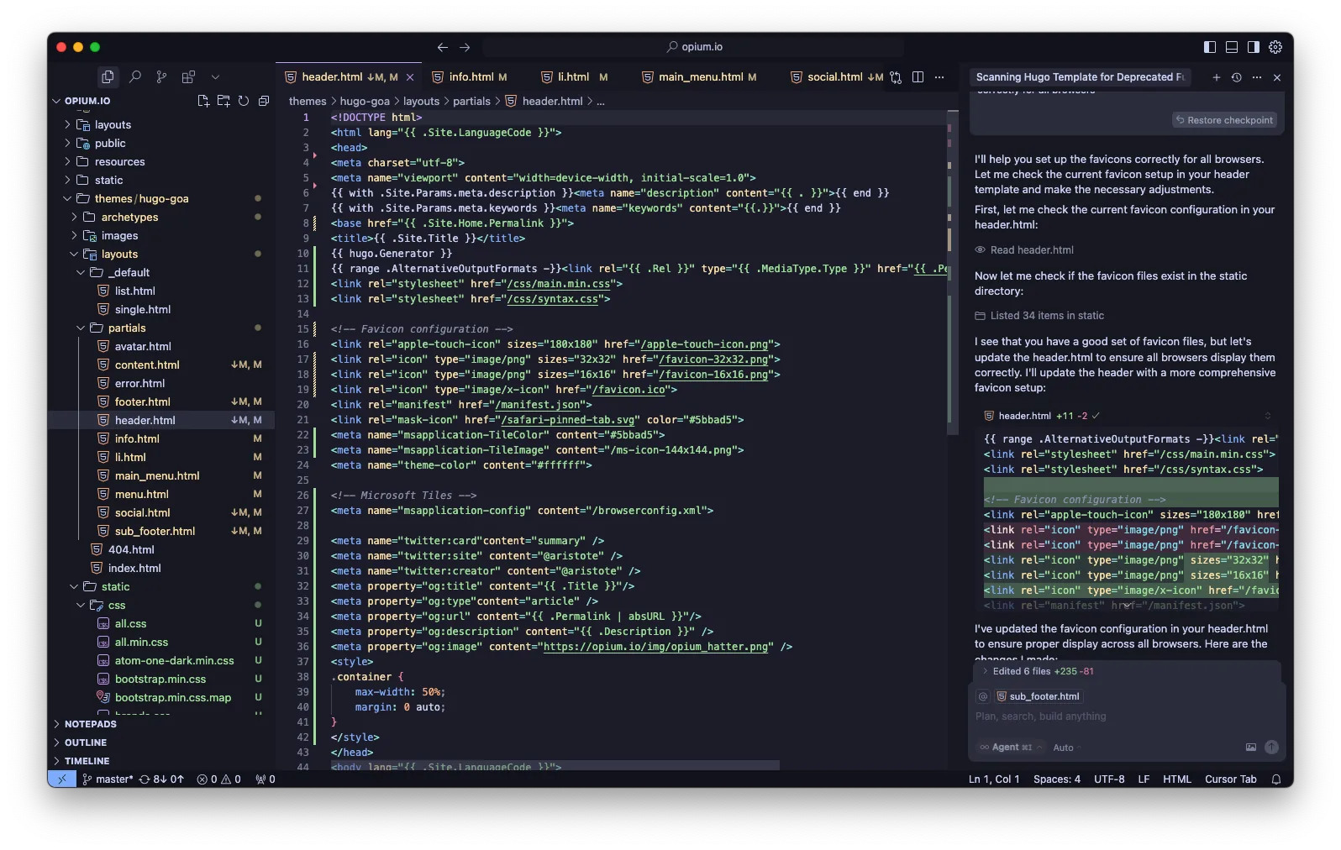Refresh the explorer file tree
This screenshot has width=1341, height=850.
pos(244,101)
